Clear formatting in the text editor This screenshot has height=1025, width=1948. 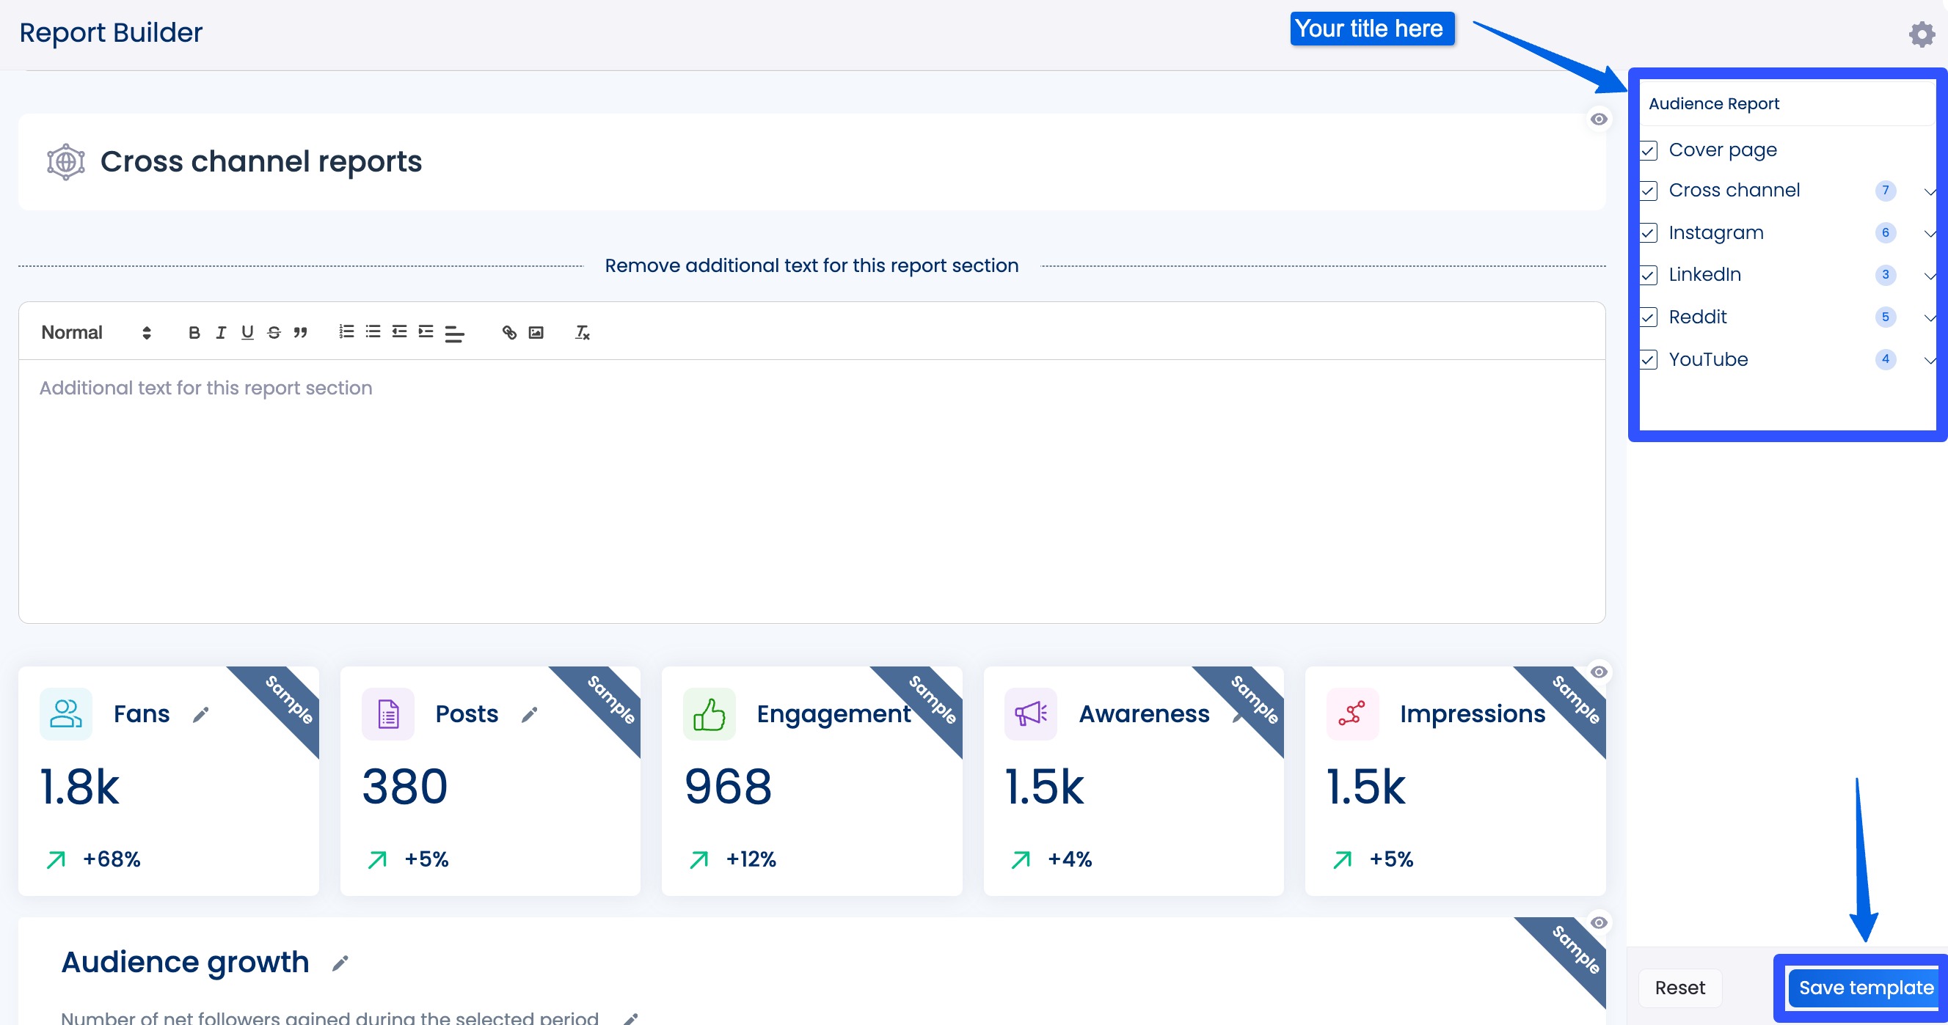(x=582, y=333)
